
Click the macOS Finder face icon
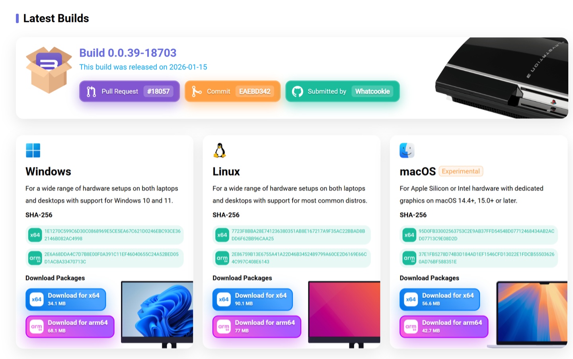(x=407, y=150)
